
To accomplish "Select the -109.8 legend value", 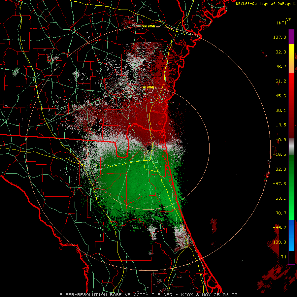I will (278, 242).
